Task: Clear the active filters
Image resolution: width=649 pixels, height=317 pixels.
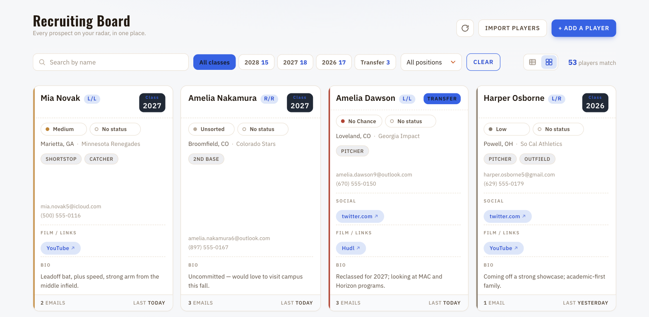Action: [483, 62]
